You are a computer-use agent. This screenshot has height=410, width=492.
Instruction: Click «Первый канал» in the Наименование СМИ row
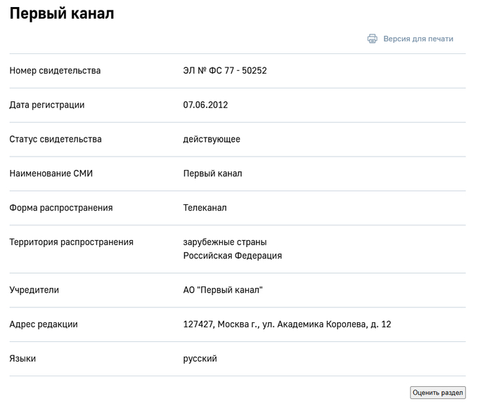click(x=212, y=173)
